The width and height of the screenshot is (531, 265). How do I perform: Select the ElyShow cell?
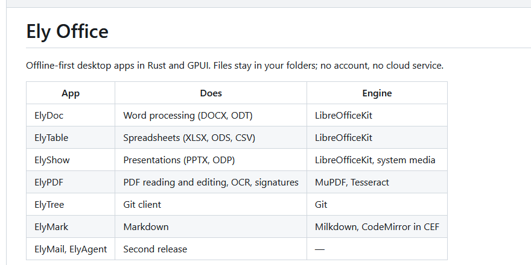tap(71, 160)
